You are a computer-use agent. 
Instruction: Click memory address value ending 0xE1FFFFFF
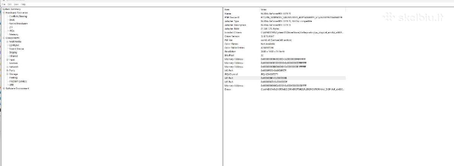pos(283,67)
